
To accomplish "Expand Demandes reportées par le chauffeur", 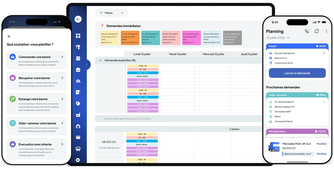I will pyautogui.click(x=100, y=119).
